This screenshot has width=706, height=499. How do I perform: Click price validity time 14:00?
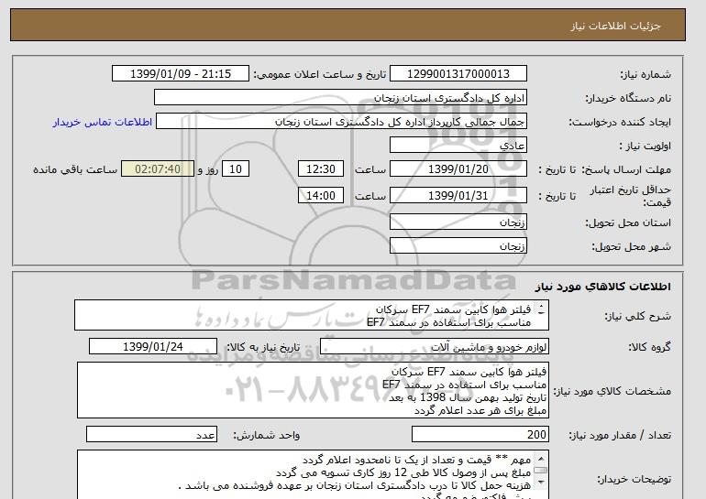[321, 195]
